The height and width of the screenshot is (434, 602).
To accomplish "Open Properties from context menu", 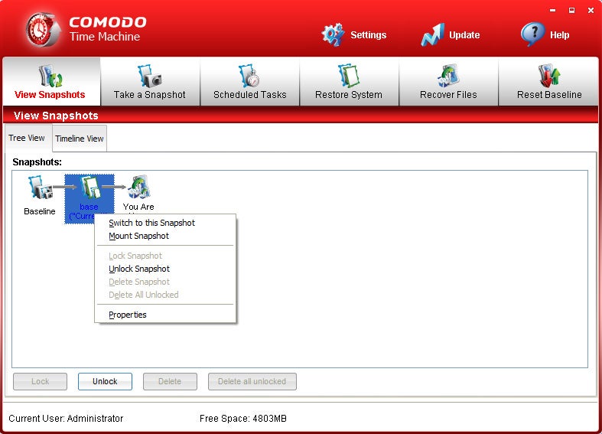I will tap(128, 315).
